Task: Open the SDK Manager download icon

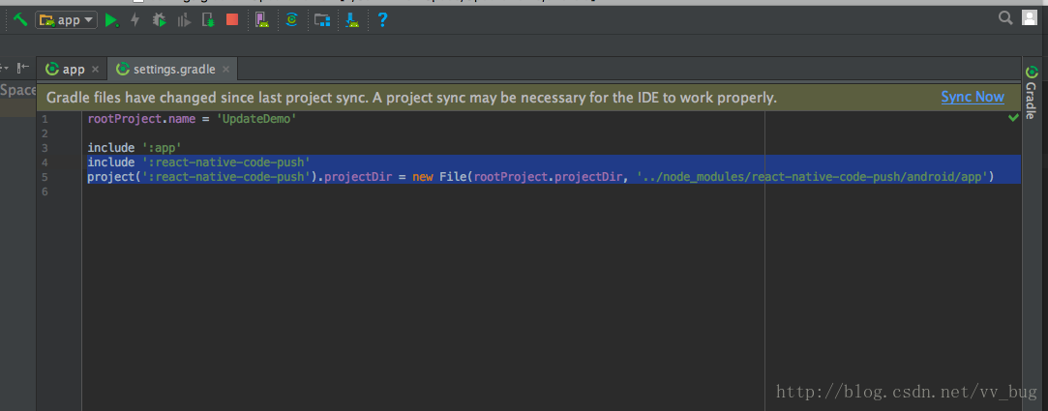Action: click(352, 20)
